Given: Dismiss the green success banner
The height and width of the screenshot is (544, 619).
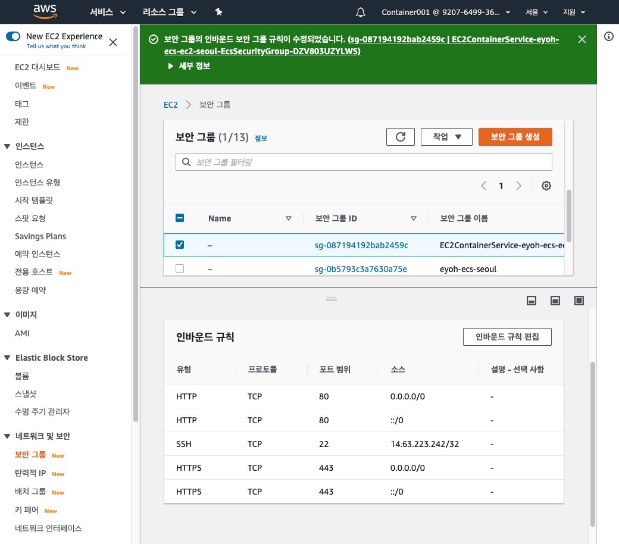Looking at the screenshot, I should [582, 39].
